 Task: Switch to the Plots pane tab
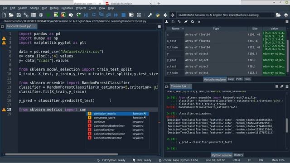tap(239, 79)
